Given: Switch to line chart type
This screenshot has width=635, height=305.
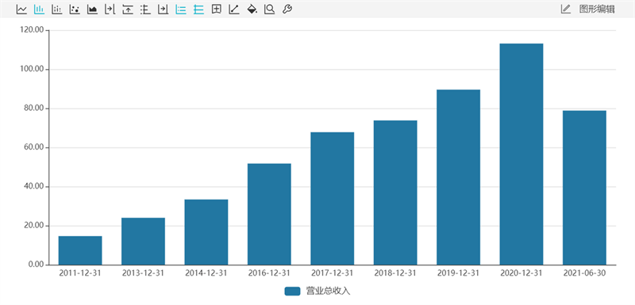Looking at the screenshot, I should [21, 10].
